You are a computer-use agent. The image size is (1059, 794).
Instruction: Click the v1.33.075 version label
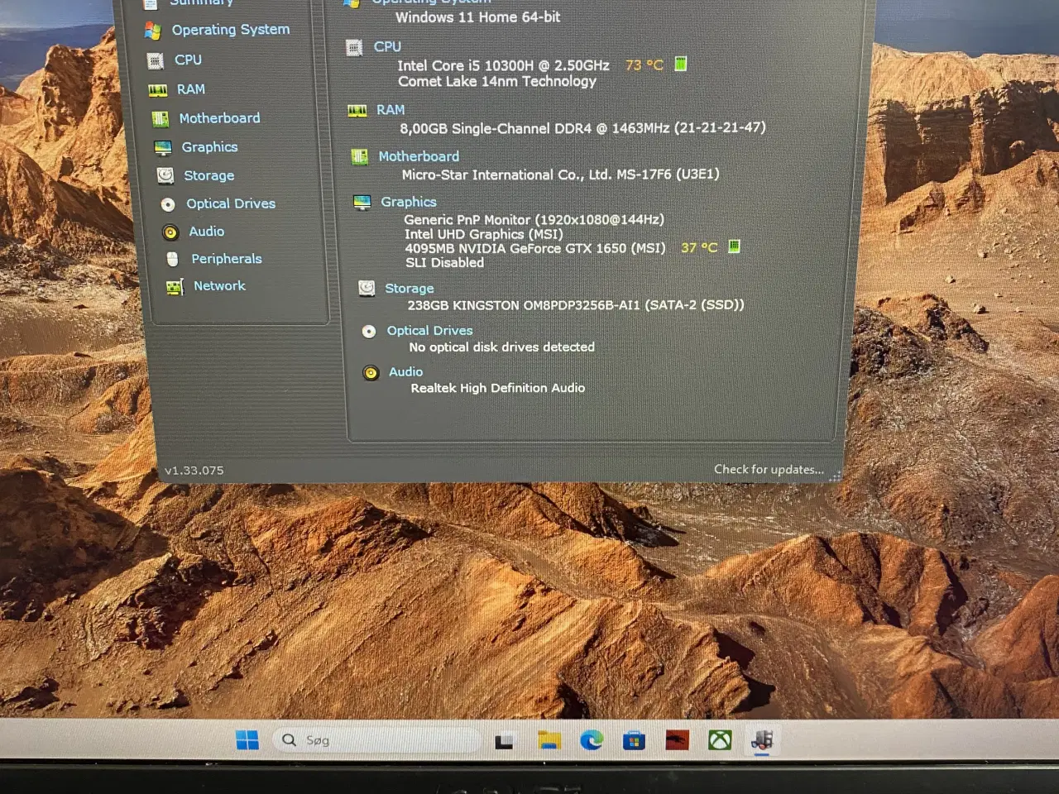coord(194,469)
